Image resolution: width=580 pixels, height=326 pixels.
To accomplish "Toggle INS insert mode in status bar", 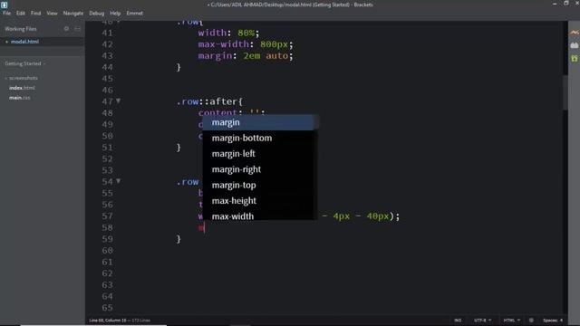I will point(458,320).
